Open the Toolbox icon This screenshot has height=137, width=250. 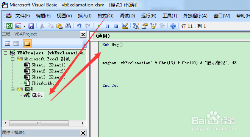point(162,26)
